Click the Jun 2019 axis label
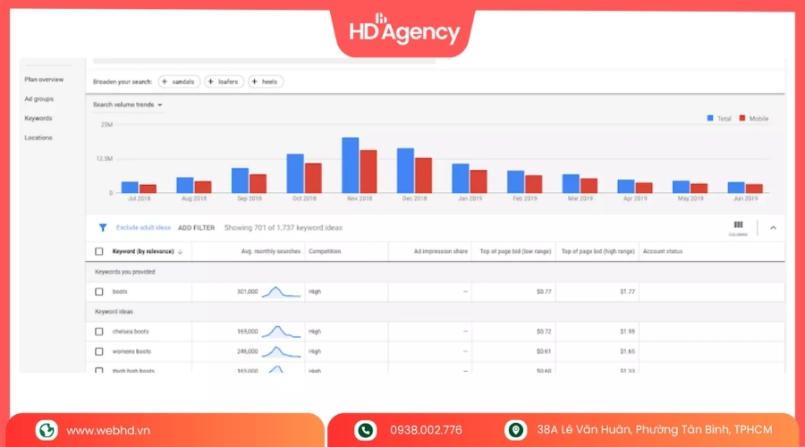Screen dimensions: 805x447 (745, 198)
